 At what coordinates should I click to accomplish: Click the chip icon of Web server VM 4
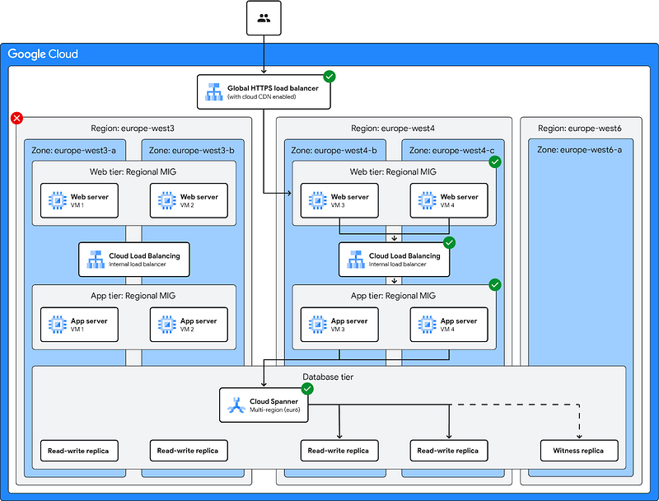point(427,200)
